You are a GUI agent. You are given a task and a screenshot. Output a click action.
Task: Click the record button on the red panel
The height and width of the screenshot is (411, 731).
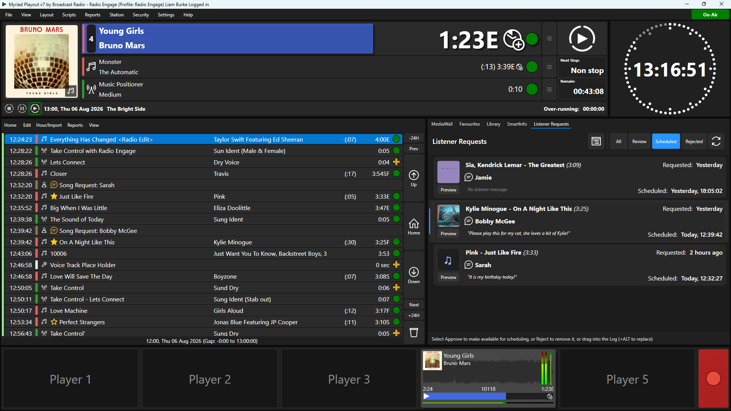(713, 378)
